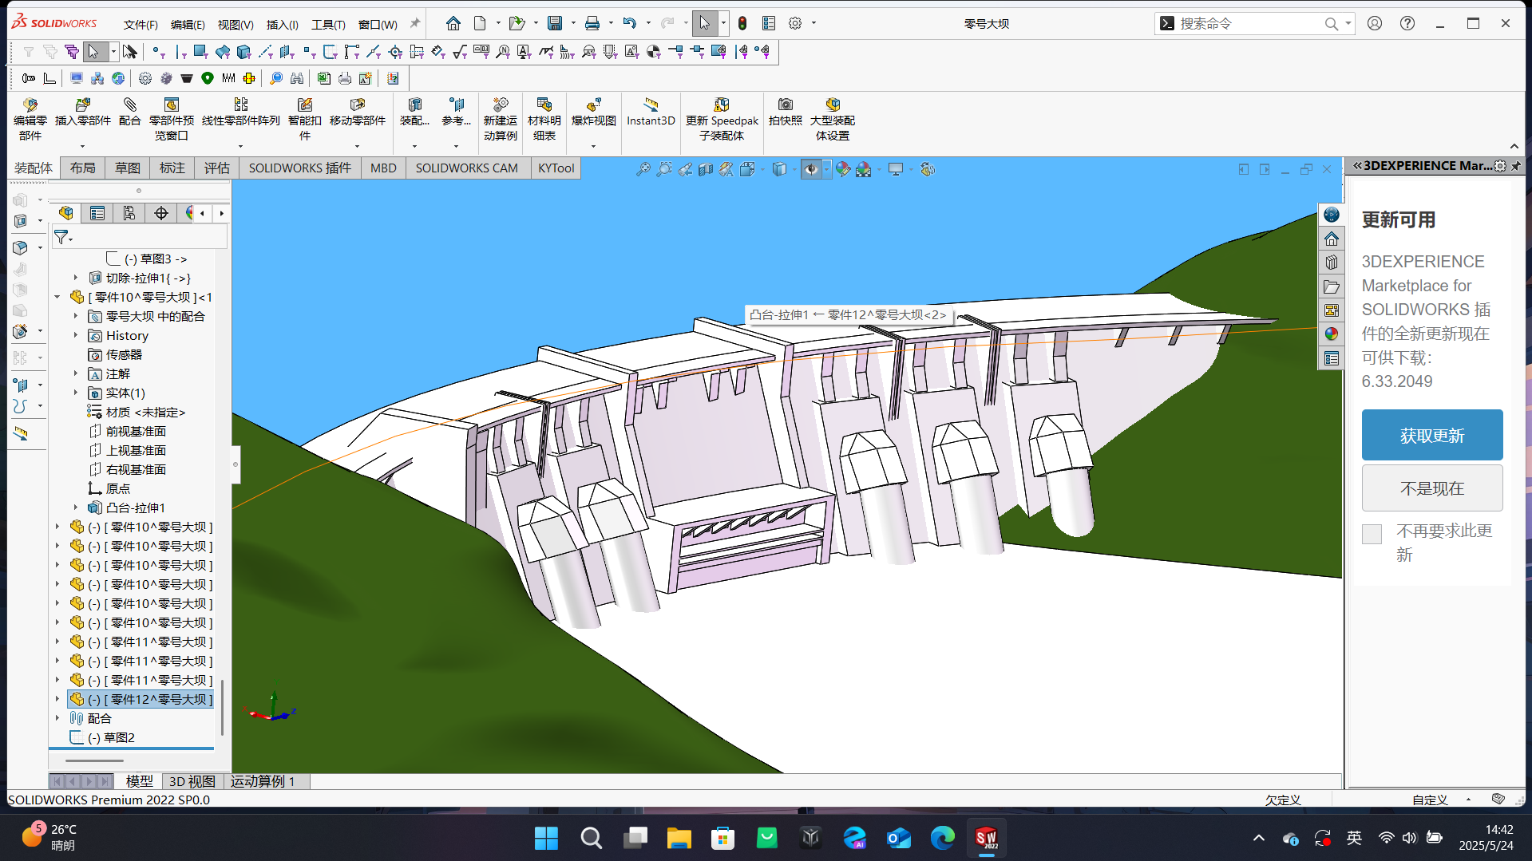
Task: Select the Move Component tool
Action: click(357, 105)
